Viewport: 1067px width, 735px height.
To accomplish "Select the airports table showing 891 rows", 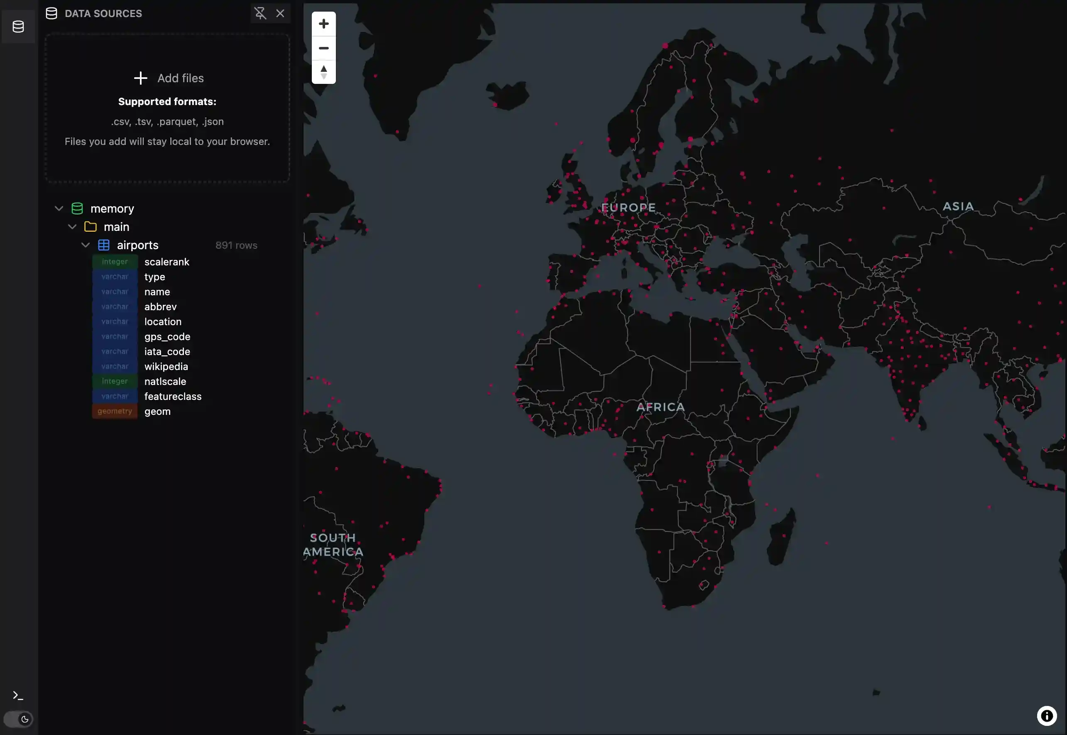I will click(x=137, y=245).
